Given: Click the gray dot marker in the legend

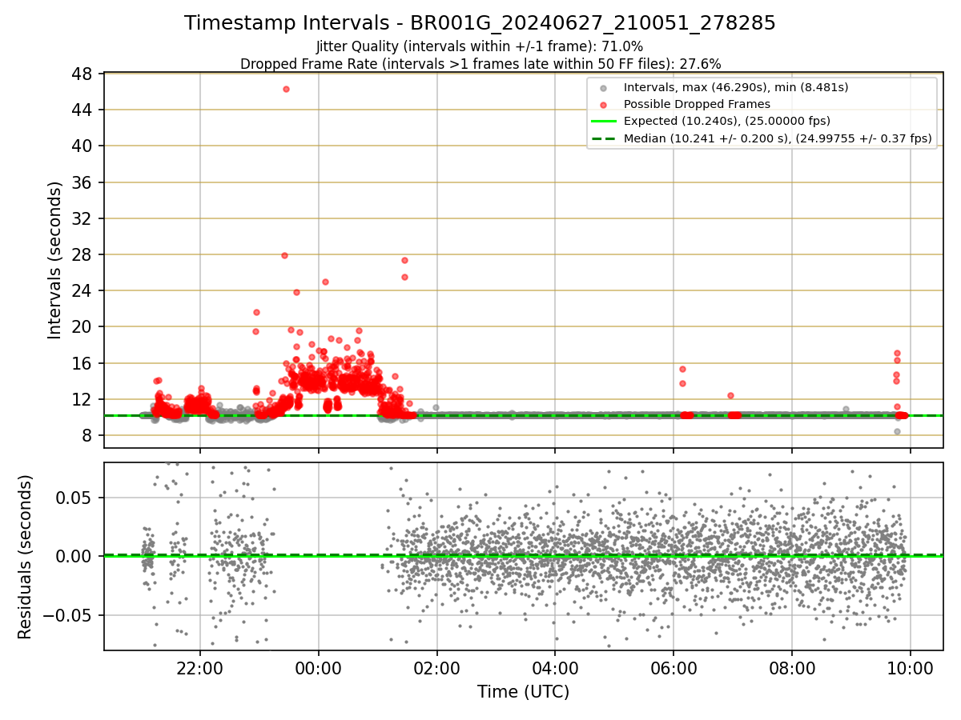Looking at the screenshot, I should tap(604, 87).
